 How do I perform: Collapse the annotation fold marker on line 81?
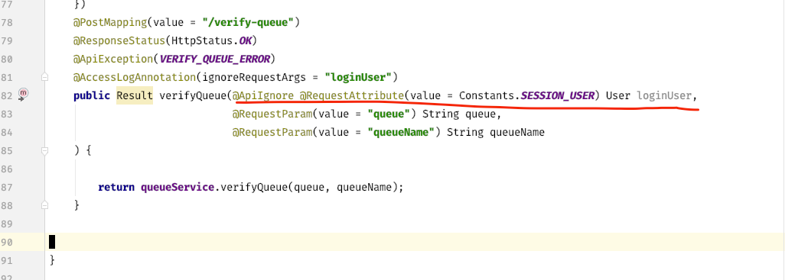point(45,77)
